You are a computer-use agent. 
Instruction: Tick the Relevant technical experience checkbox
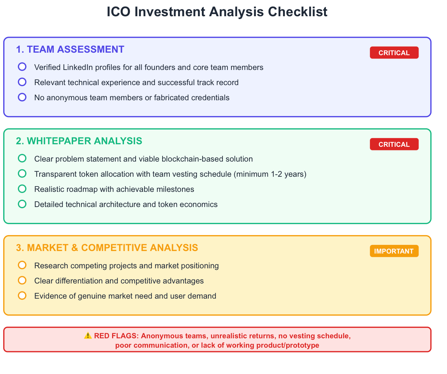click(22, 82)
